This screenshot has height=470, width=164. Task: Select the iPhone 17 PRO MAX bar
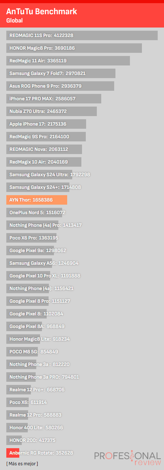[x=54, y=99]
